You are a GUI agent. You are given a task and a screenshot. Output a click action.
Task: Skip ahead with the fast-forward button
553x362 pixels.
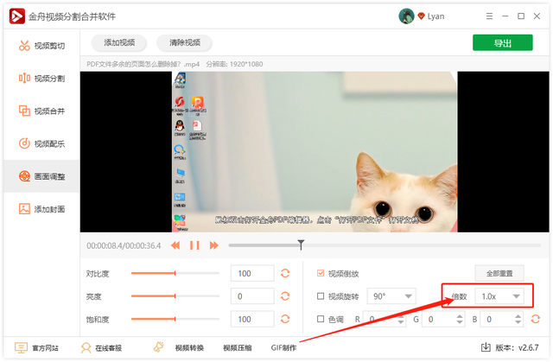pos(213,245)
